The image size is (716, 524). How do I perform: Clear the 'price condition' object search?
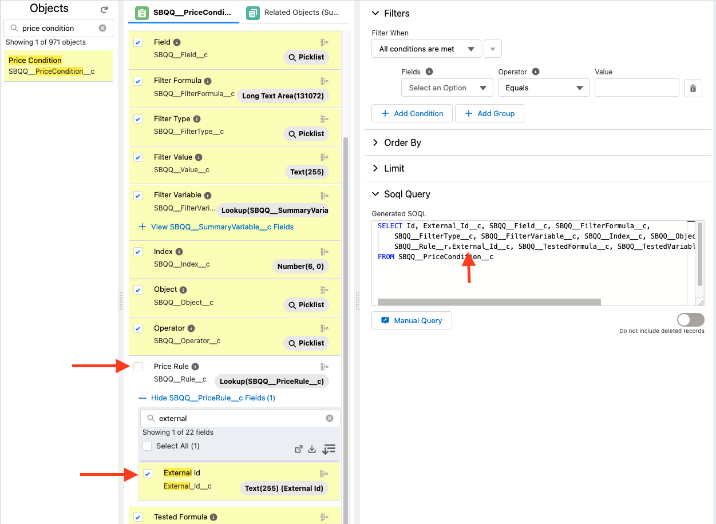[x=102, y=28]
